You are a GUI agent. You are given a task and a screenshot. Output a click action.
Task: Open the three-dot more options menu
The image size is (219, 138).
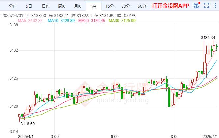coord(215,5)
